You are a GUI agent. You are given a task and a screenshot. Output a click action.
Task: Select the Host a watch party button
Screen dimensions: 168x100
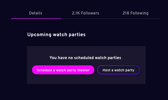pos(119,70)
